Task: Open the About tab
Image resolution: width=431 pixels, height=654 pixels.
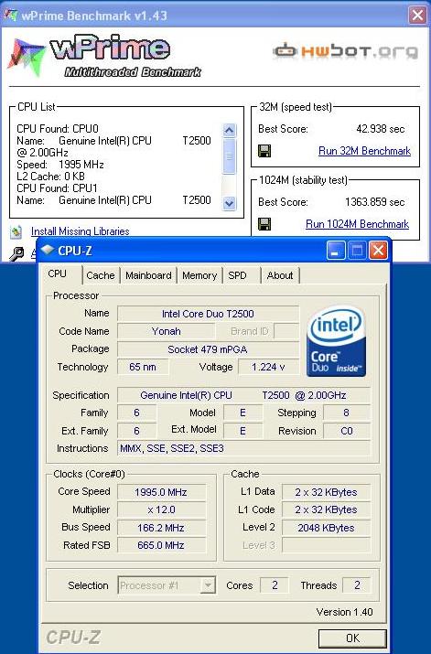Action: (280, 275)
